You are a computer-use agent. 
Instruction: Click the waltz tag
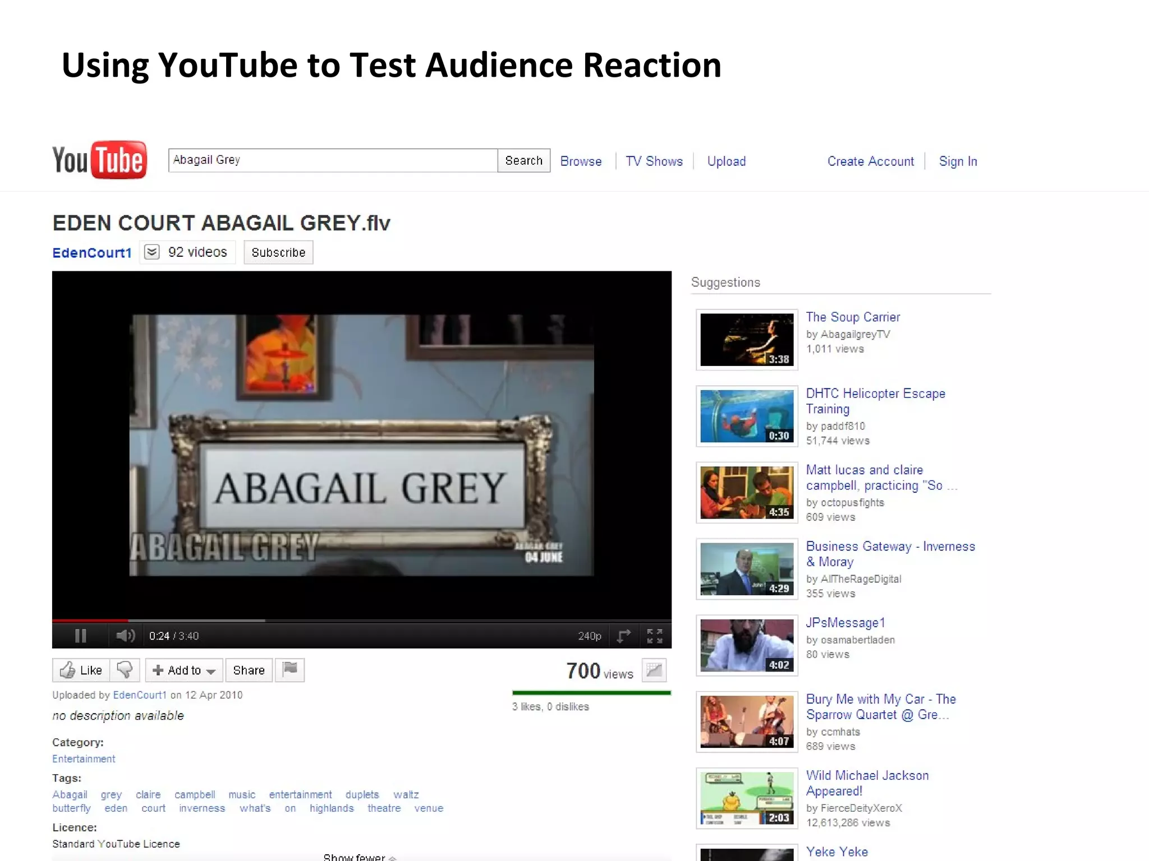point(406,795)
